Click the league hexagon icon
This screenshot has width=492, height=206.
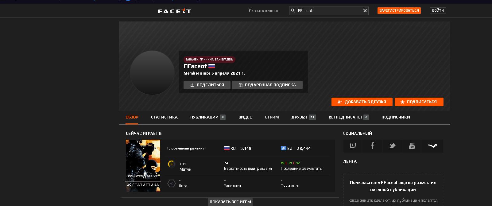[172, 183]
